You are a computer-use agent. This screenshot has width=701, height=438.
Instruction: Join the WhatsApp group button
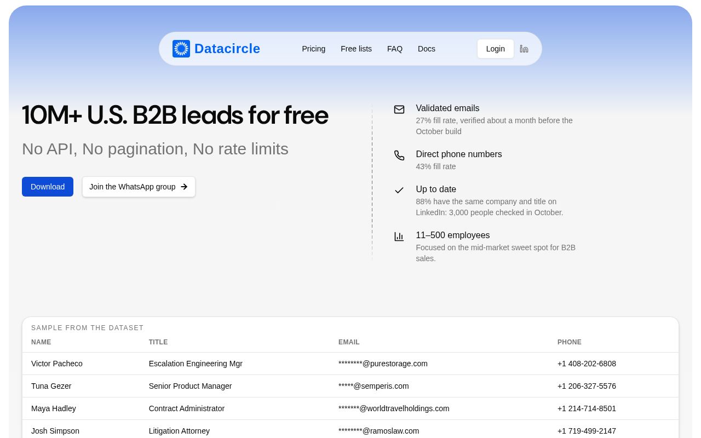click(x=139, y=187)
